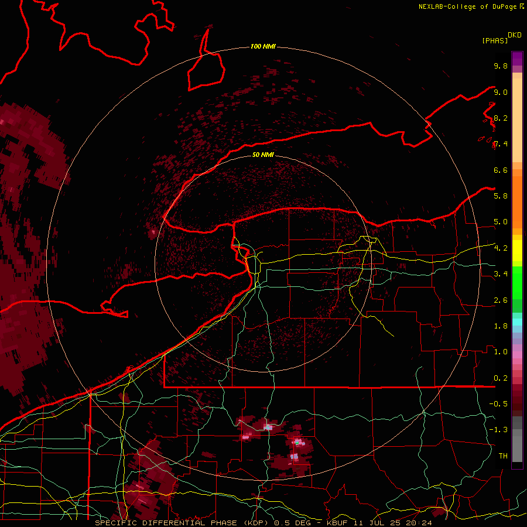
Task: Select the 1.8 scale value
Action: coord(501,326)
